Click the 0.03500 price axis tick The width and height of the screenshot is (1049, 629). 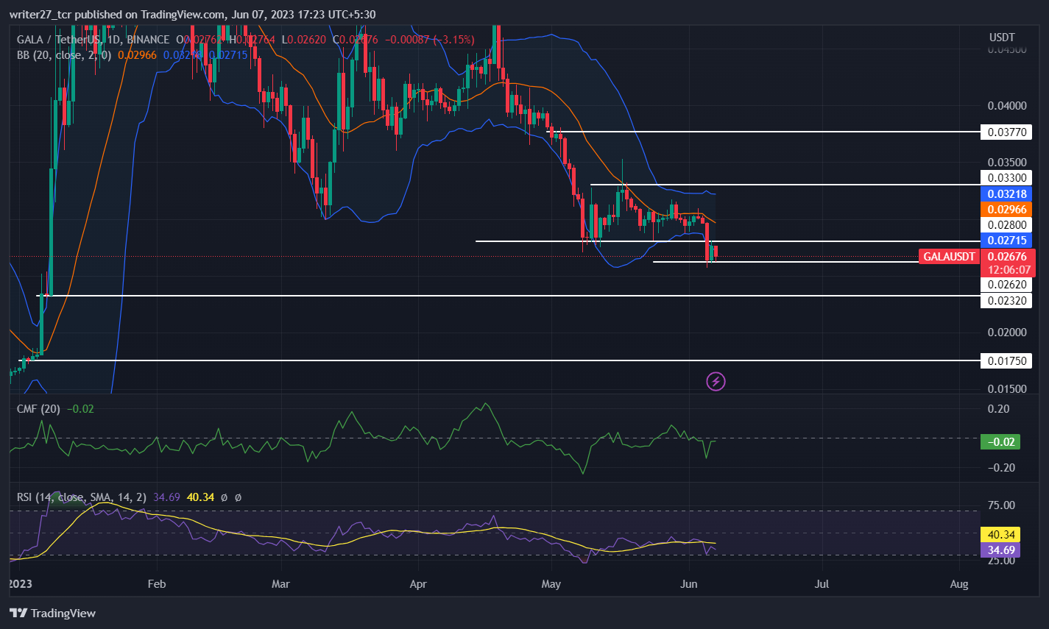[1006, 162]
